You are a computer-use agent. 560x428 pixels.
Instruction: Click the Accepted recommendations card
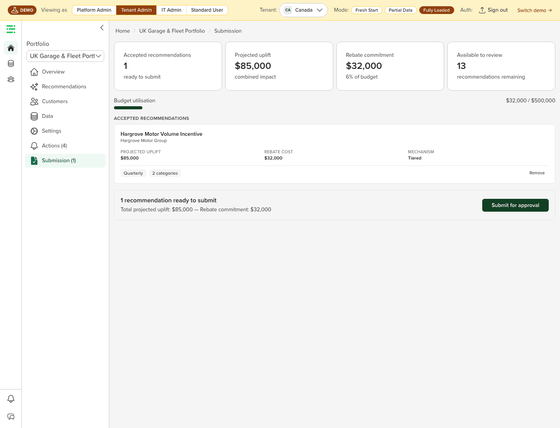(x=168, y=66)
